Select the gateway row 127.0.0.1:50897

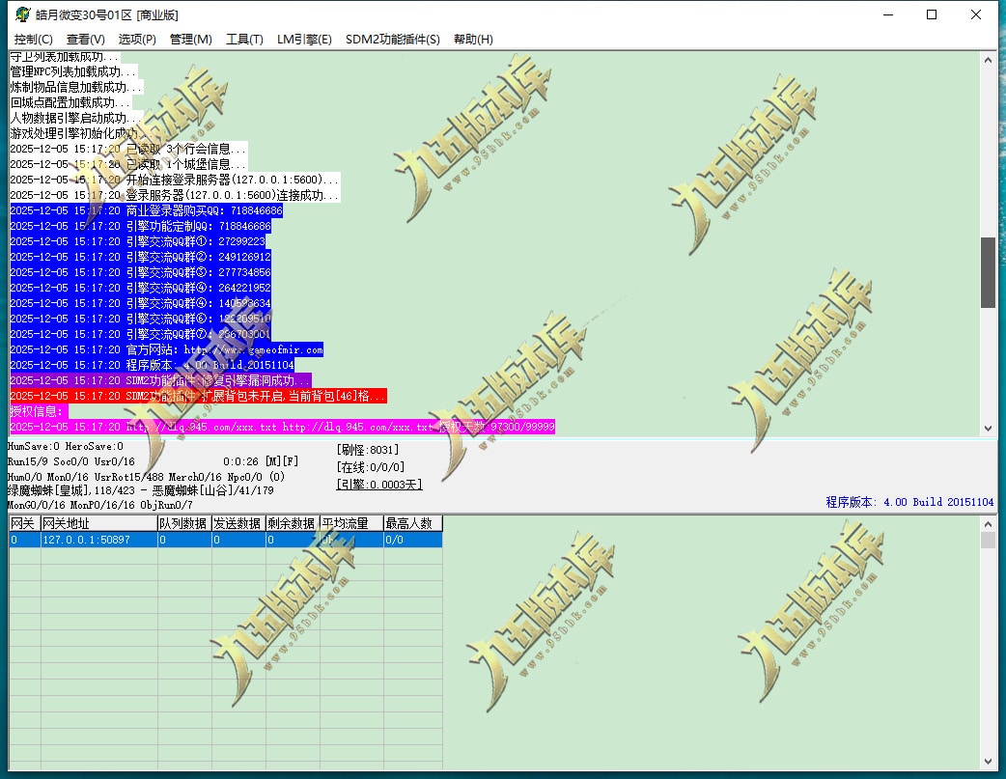coord(97,541)
